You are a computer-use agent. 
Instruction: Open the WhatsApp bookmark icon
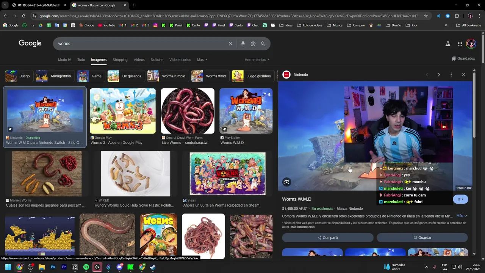tap(25, 25)
